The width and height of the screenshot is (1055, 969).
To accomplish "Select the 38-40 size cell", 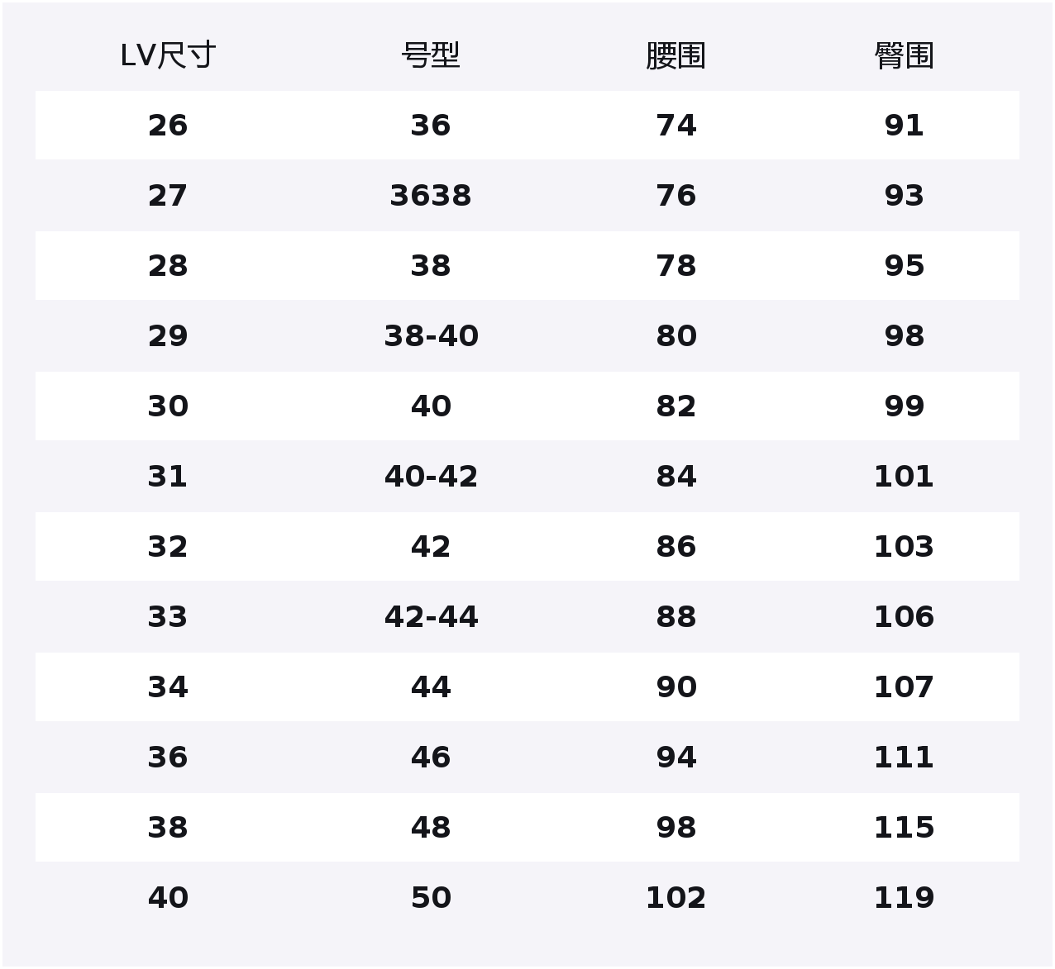I will coord(431,336).
